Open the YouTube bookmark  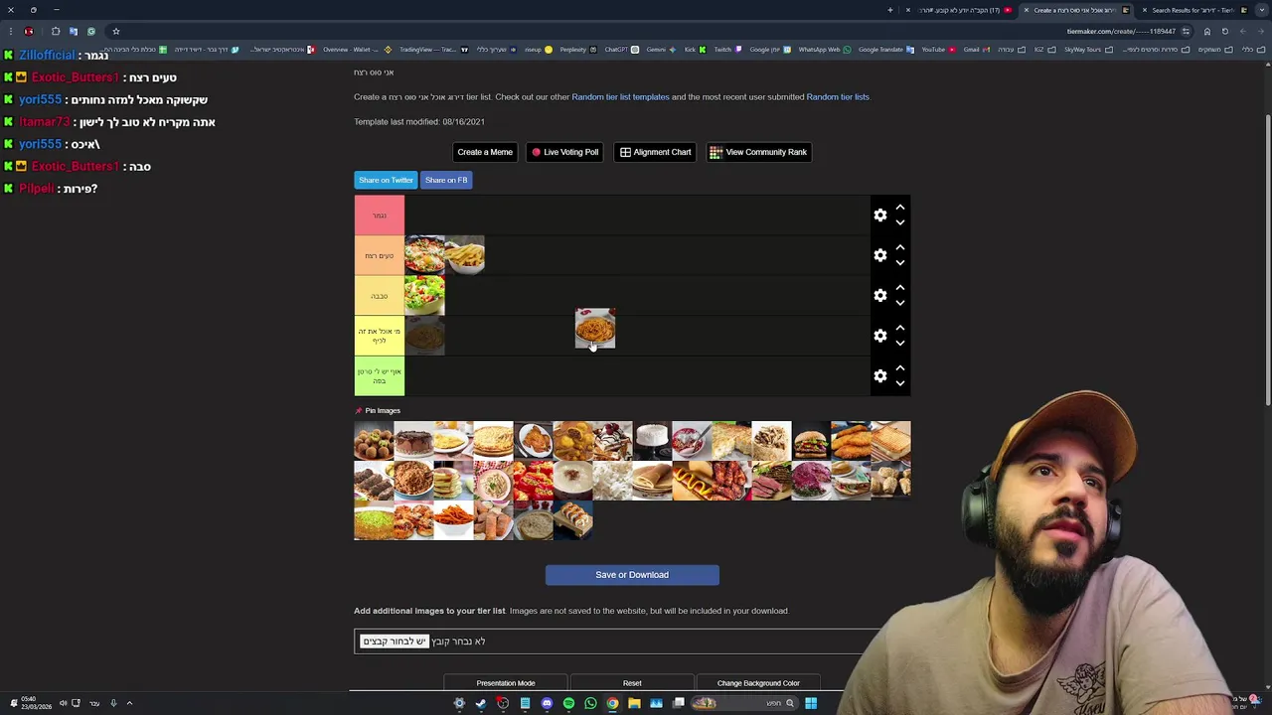coord(937,50)
